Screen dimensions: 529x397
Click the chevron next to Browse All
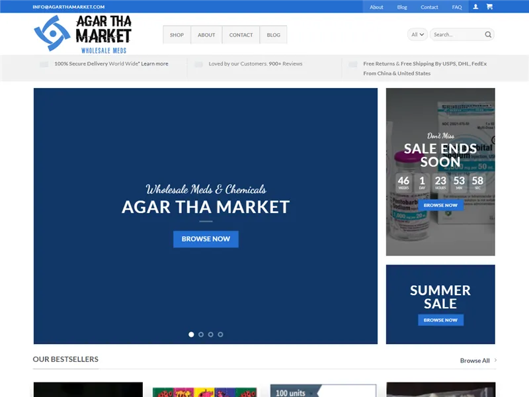pos(495,360)
